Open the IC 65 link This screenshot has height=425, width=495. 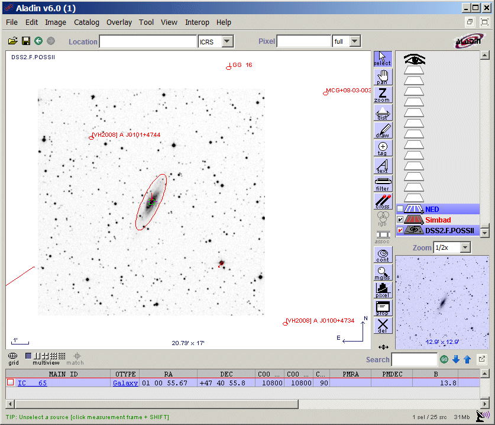(x=32, y=383)
